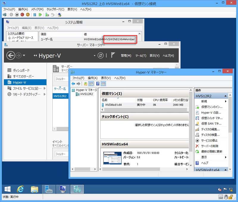This screenshot has width=238, height=202.
Task: Click the Server Manager refresh icon
Action: pyautogui.click(x=101, y=55)
